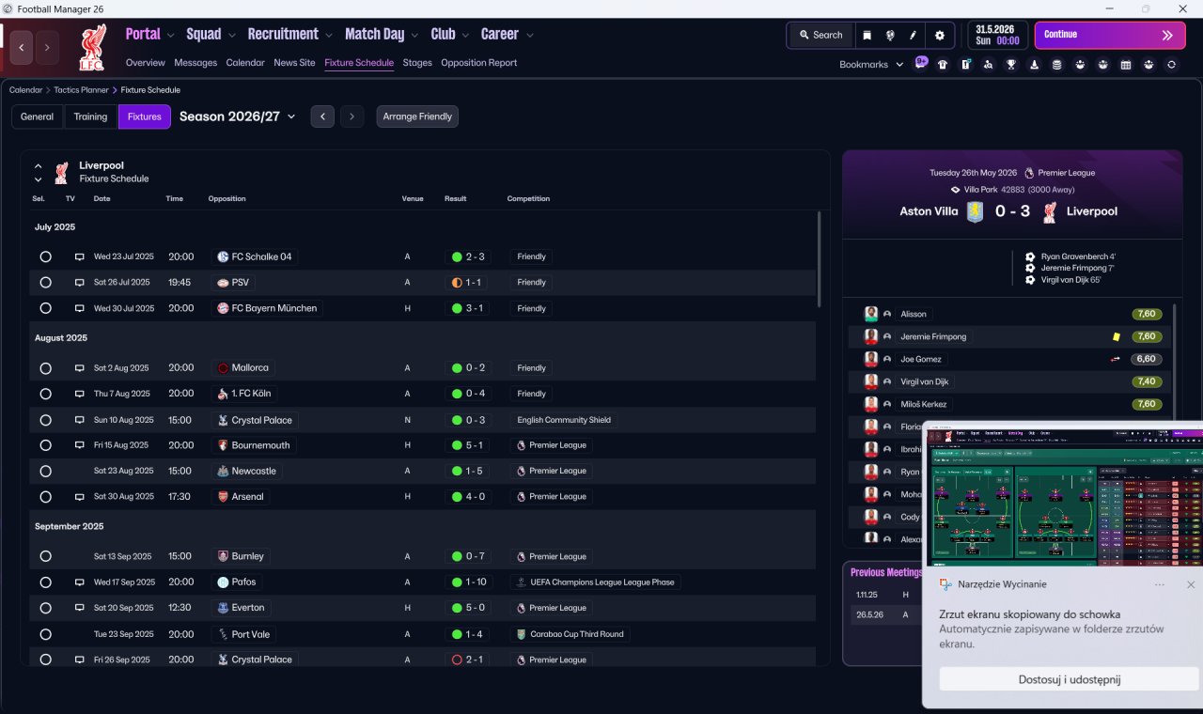The height and width of the screenshot is (714, 1203).
Task: Click Alisson's player portrait
Action: pos(871,314)
